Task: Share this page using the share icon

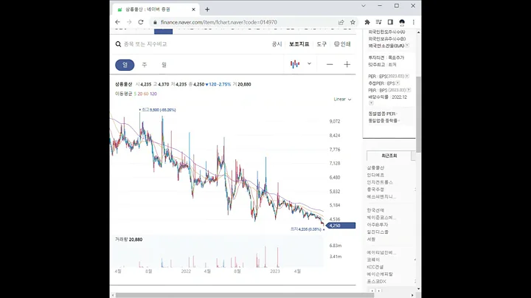Action: pyautogui.click(x=341, y=22)
